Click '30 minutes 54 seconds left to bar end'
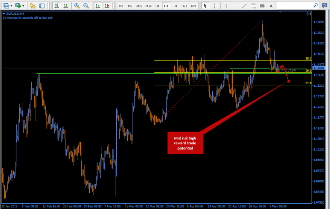The width and height of the screenshot is (330, 209). 27,18
